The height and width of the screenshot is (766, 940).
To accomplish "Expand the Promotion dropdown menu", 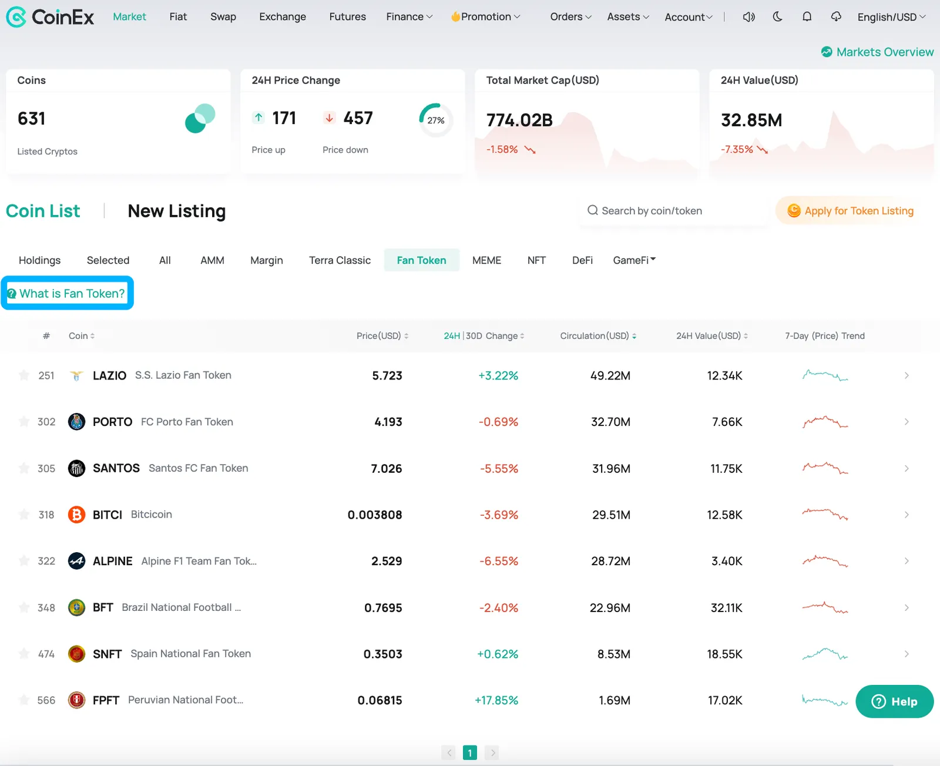I will tap(485, 17).
